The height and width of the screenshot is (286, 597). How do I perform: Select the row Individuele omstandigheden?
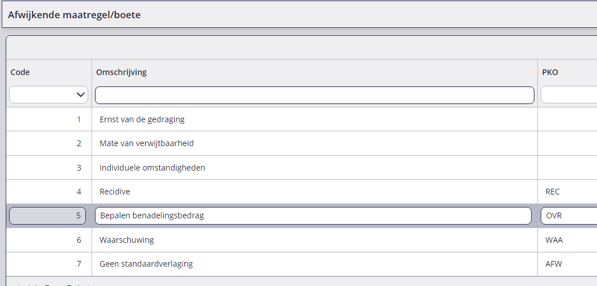click(x=301, y=168)
